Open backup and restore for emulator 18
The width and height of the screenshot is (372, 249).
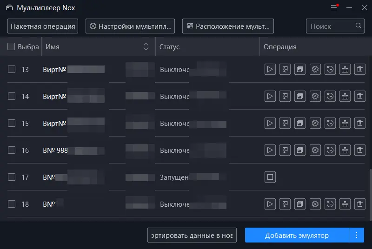330,204
